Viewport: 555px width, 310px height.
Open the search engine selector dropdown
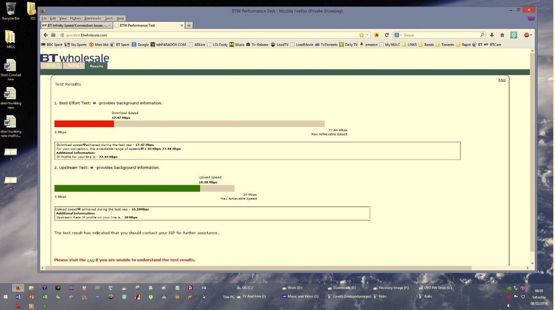point(398,35)
